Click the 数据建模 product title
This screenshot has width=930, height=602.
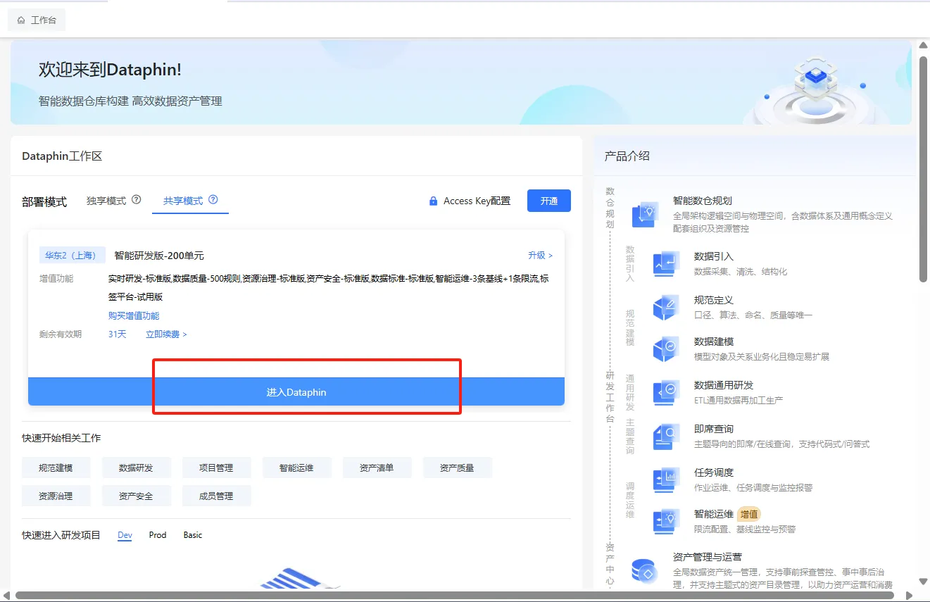714,341
